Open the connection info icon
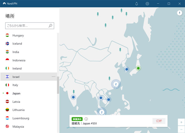 (x=86, y=119)
